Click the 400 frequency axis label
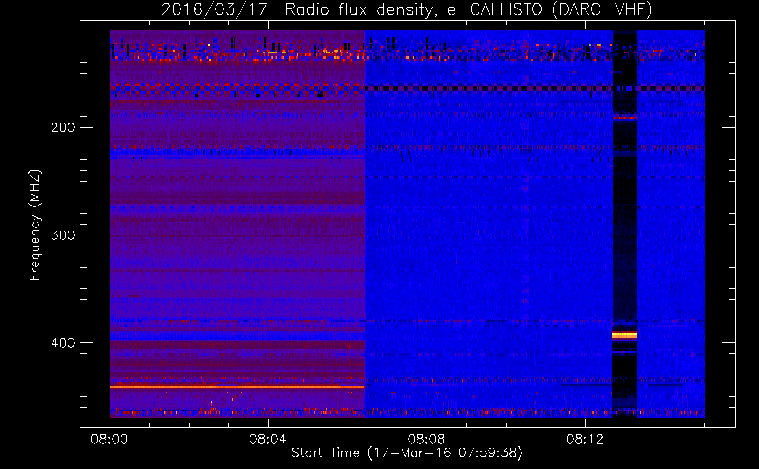The width and height of the screenshot is (759, 469). point(63,343)
